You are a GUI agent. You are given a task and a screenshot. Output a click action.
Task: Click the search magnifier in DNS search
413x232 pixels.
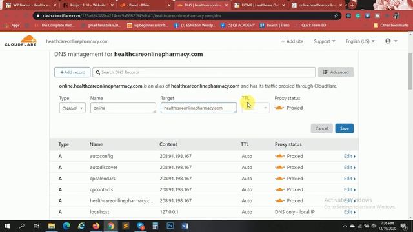(97, 72)
